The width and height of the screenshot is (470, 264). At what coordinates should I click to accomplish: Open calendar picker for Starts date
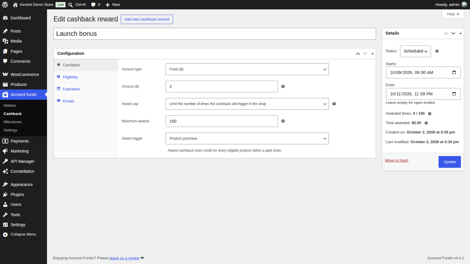click(454, 72)
